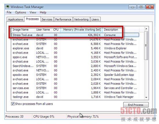
Task: Click the 1,888 K memory value
Action: pos(96,92)
